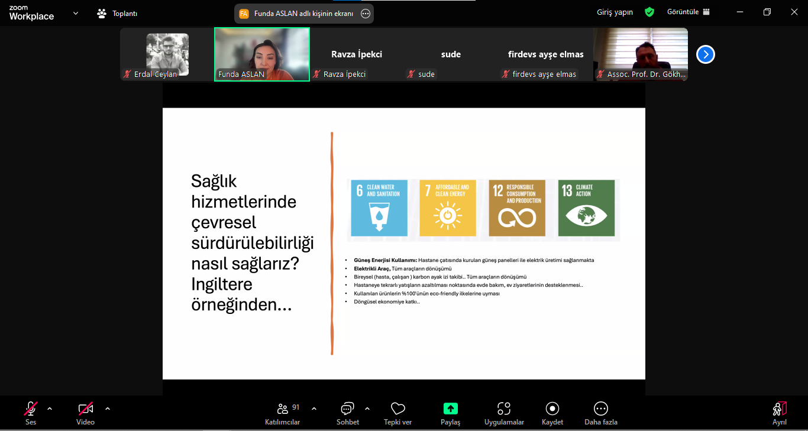Expand video options arrow beside Video
This screenshot has width=808, height=431.
[108, 409]
